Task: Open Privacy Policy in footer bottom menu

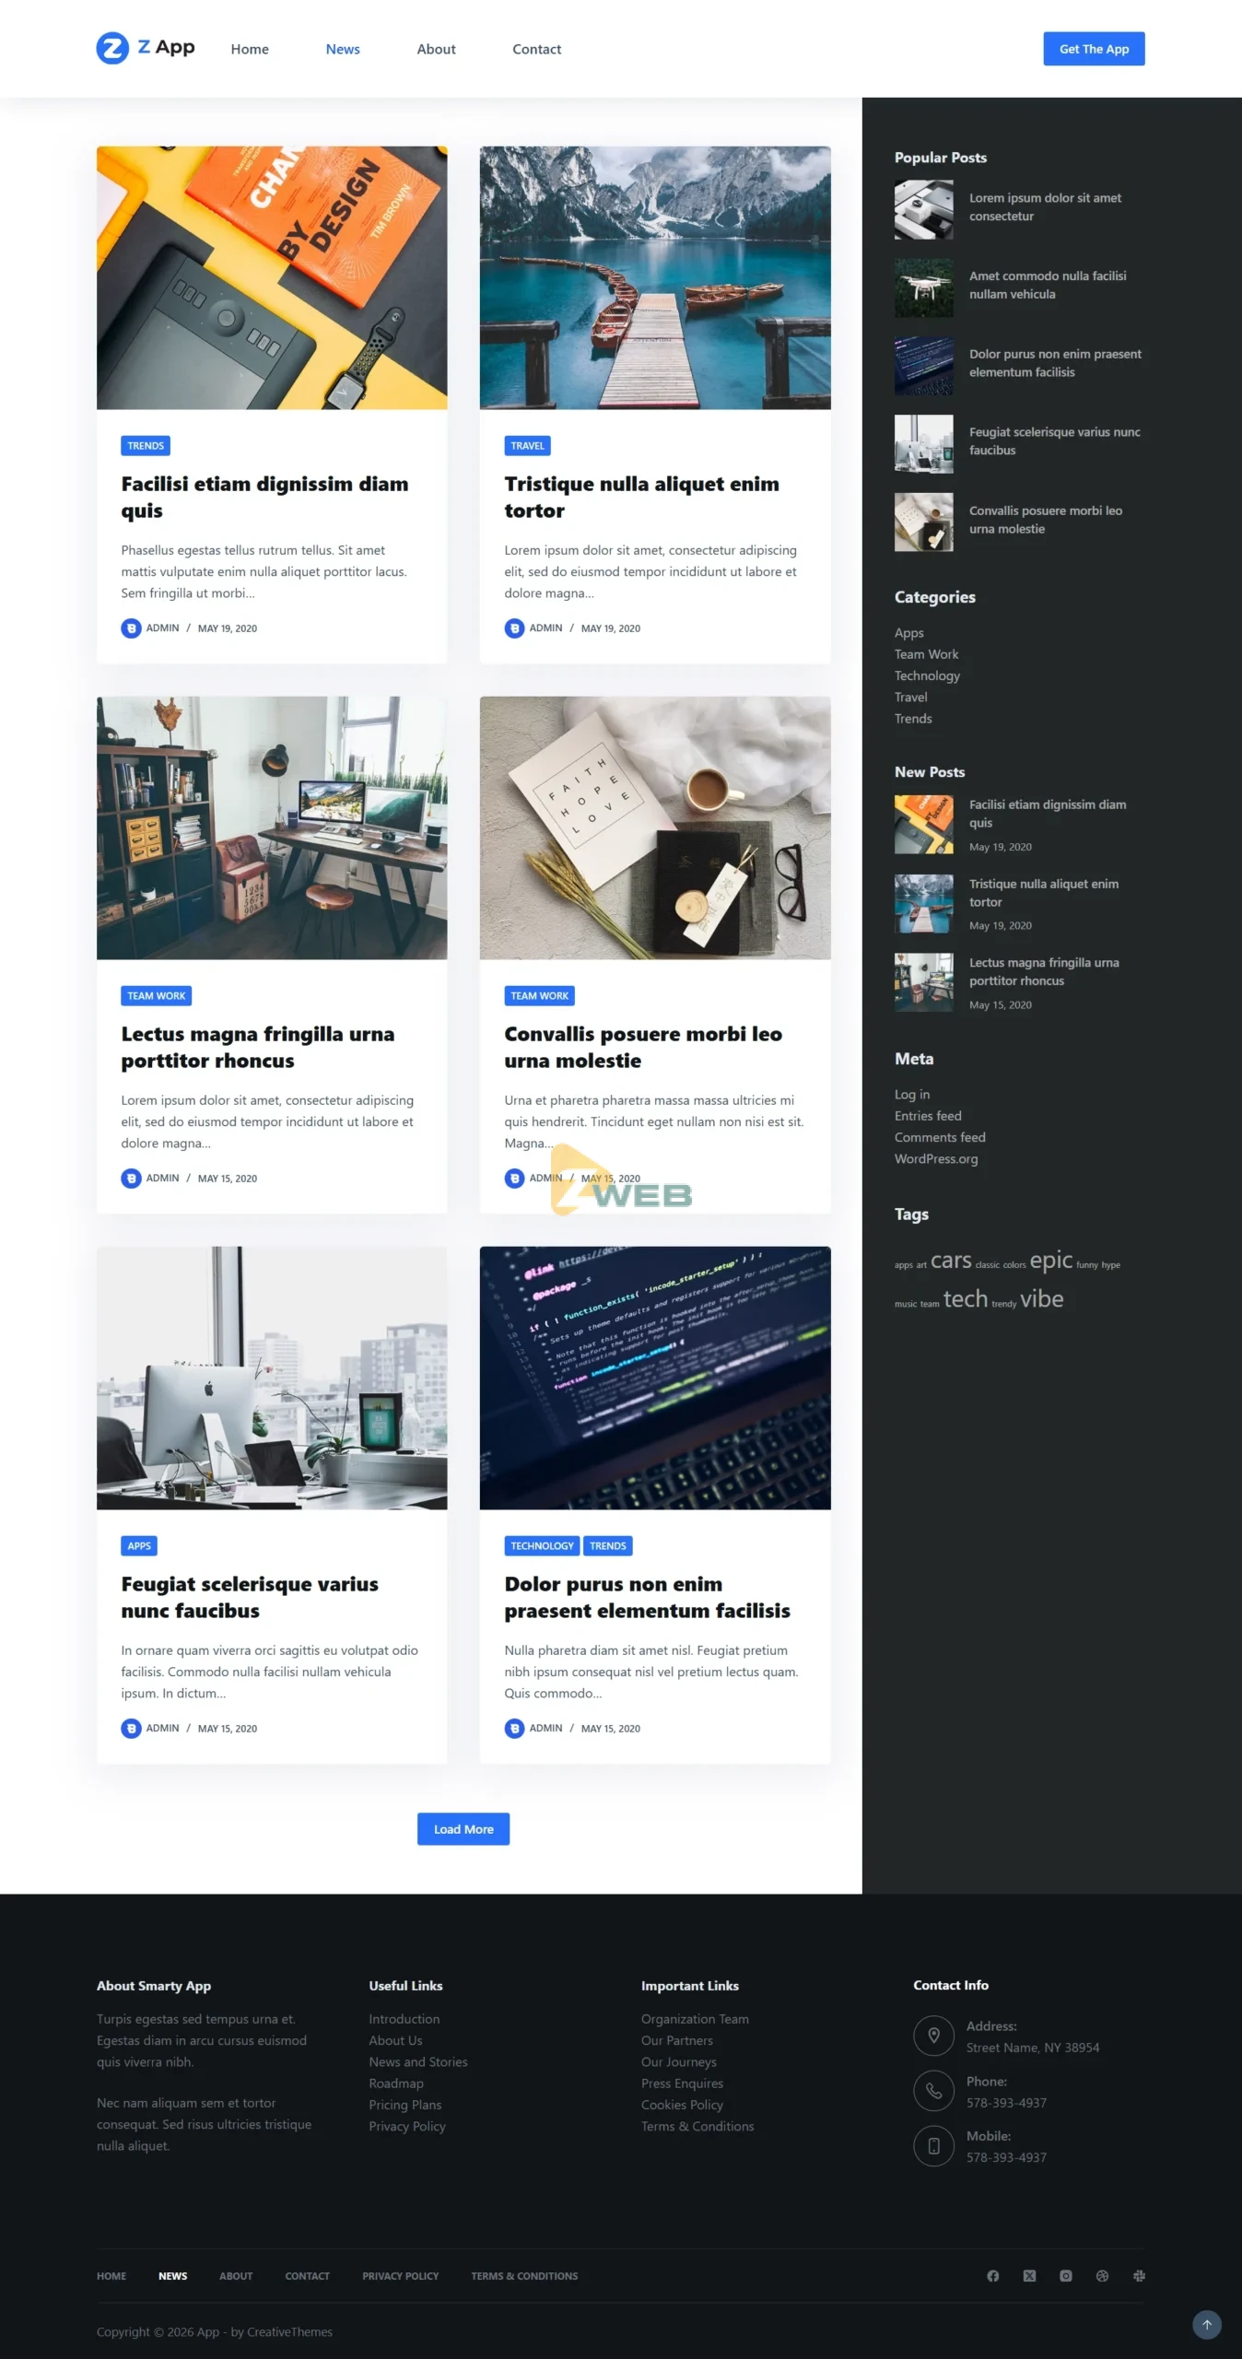Action: coord(400,2276)
